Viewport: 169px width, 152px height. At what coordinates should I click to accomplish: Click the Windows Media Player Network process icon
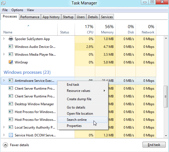point(11,55)
